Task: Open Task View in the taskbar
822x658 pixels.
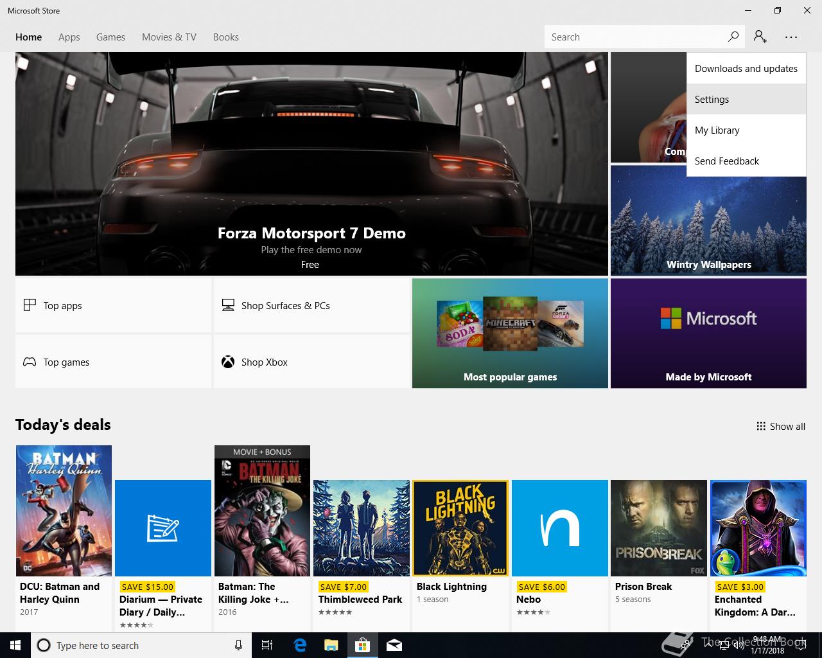Action: pos(268,645)
